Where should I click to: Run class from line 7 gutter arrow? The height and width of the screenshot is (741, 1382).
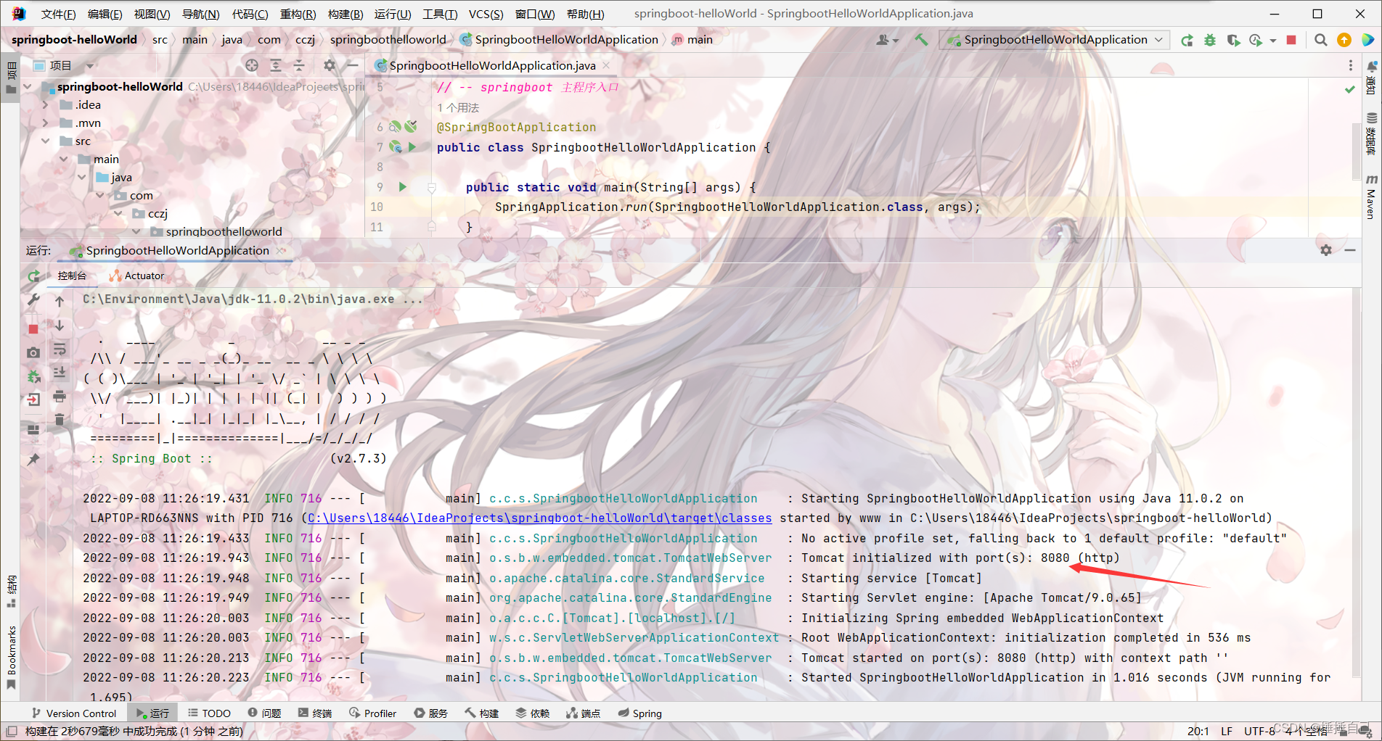[x=412, y=147]
